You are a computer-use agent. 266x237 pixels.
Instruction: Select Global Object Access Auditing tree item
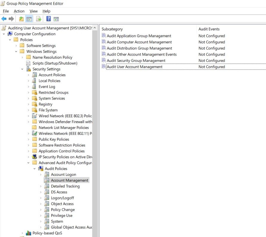pyautogui.click(x=71, y=227)
